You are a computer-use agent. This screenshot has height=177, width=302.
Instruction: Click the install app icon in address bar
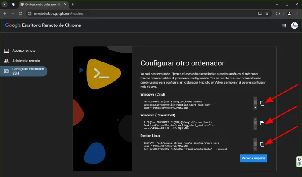260,13
